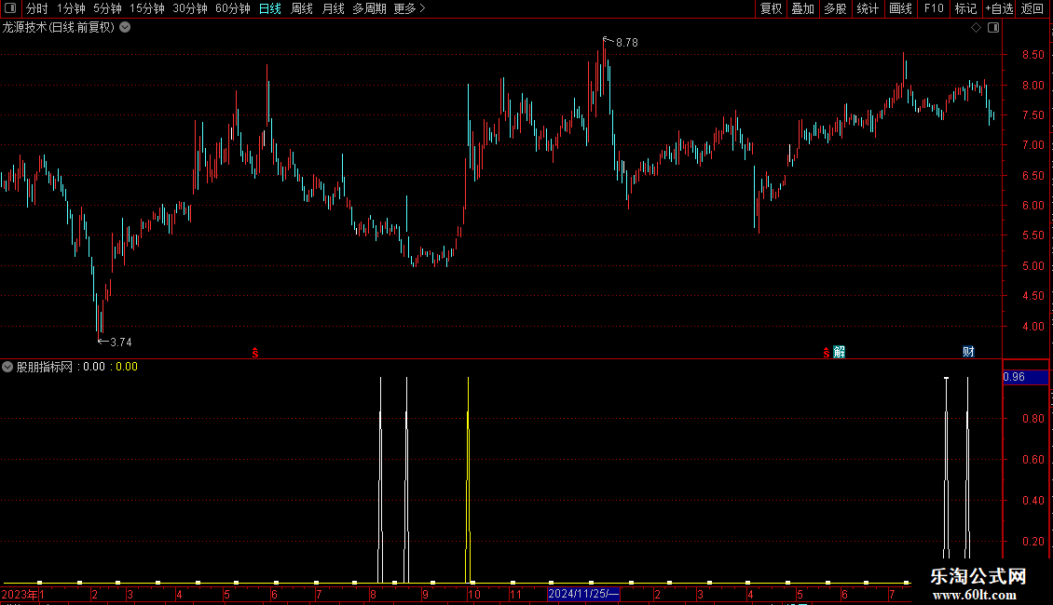
Task: Open the 龙源技术 stock title dropdown circle
Action: coord(125,28)
